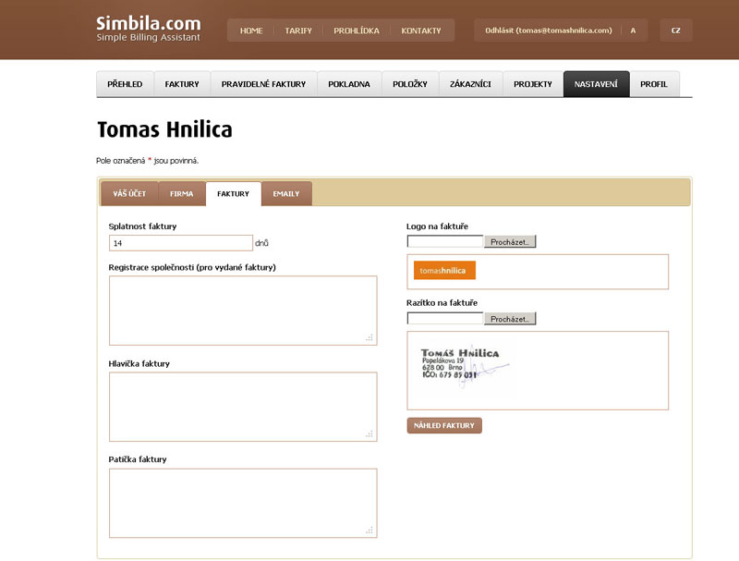Select the Zákazníci tab
This screenshot has height=561, width=739.
pos(470,84)
